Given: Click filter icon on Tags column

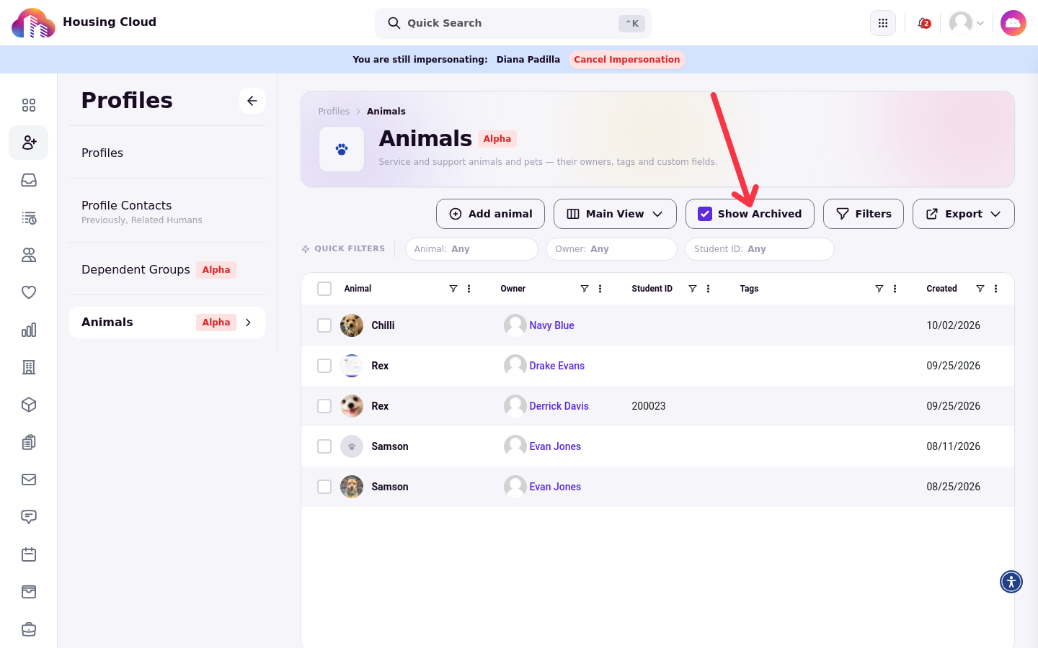Looking at the screenshot, I should coord(879,289).
